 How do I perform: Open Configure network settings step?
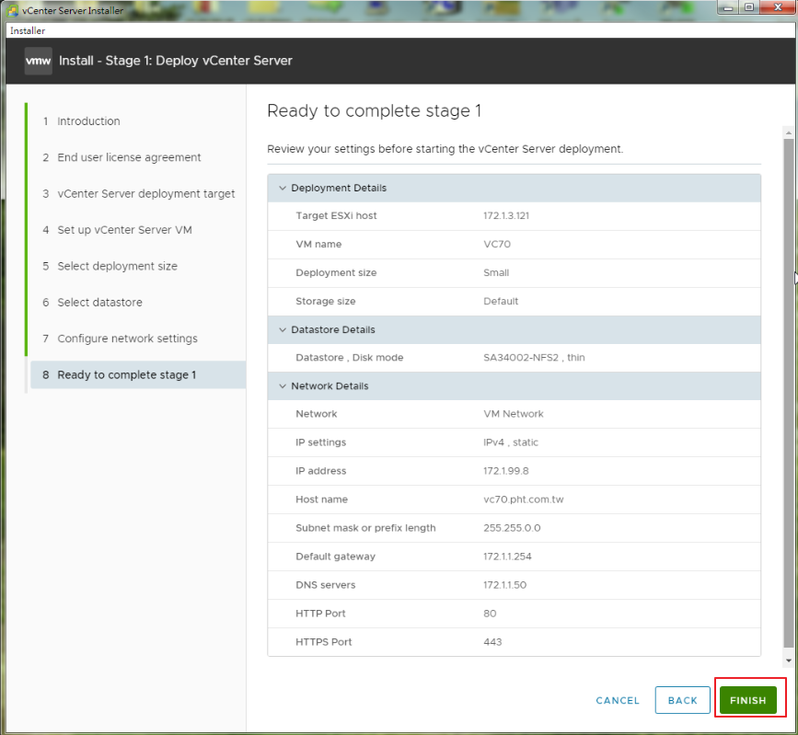[x=127, y=339]
